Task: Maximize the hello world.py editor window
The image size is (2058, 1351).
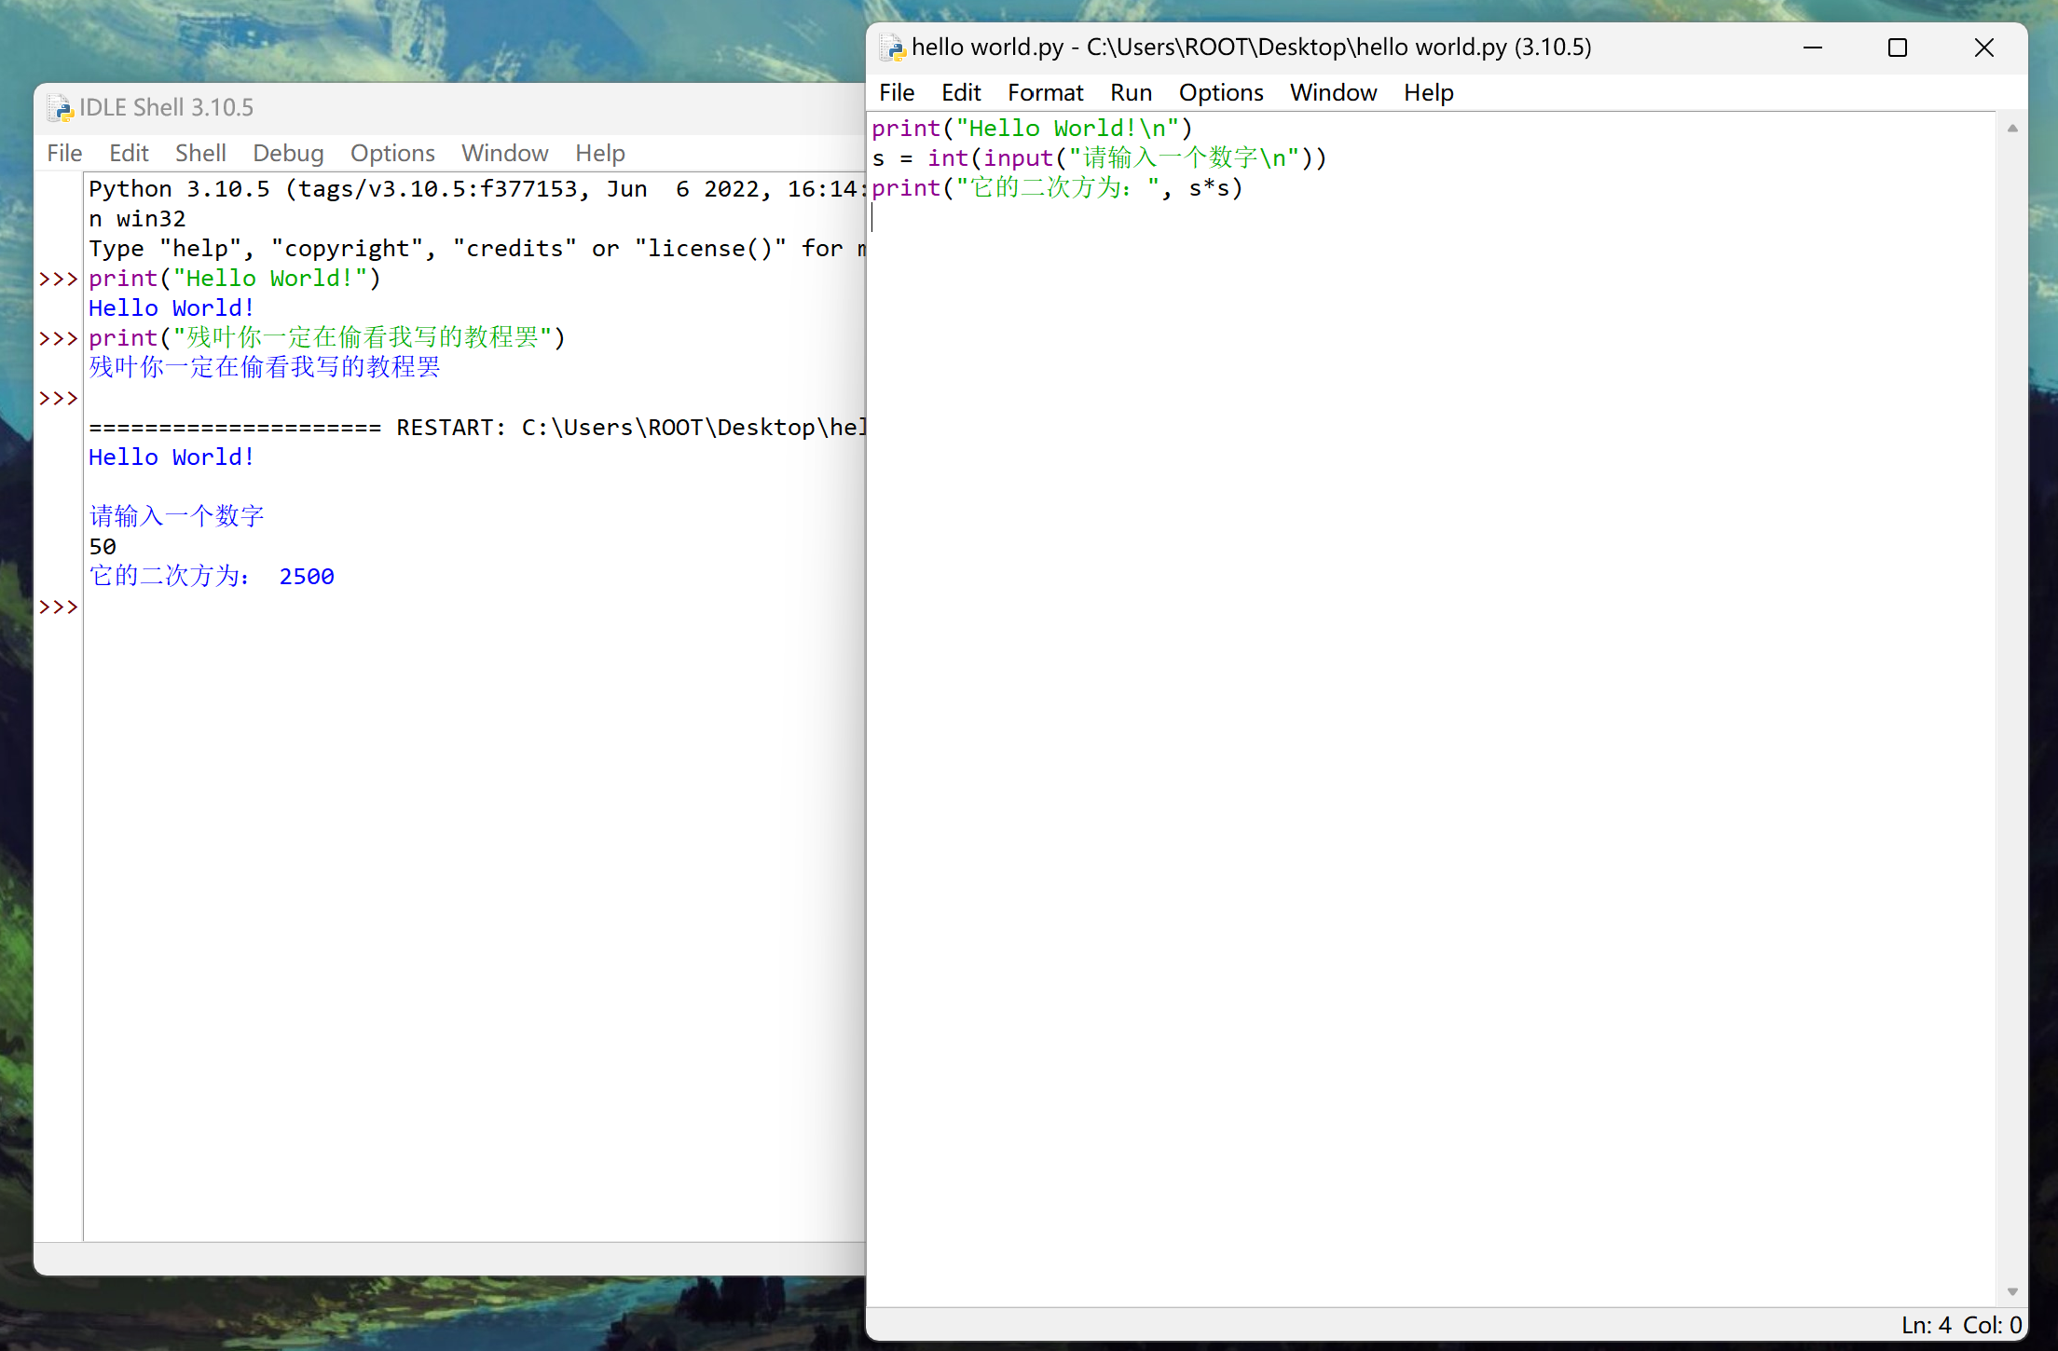Action: coord(1898,48)
